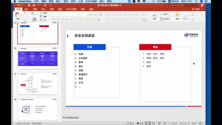Screen dimensions: 222x125
Task: Click the Shapes icon
Action: [x=162, y=14]
